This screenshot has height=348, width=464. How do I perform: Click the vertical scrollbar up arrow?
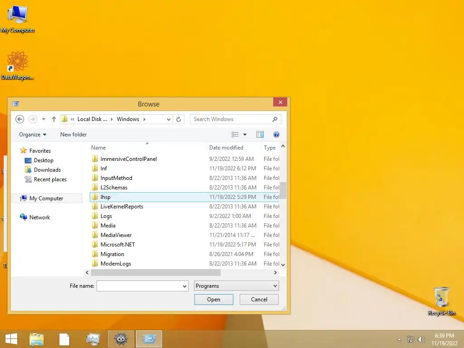tap(283, 146)
